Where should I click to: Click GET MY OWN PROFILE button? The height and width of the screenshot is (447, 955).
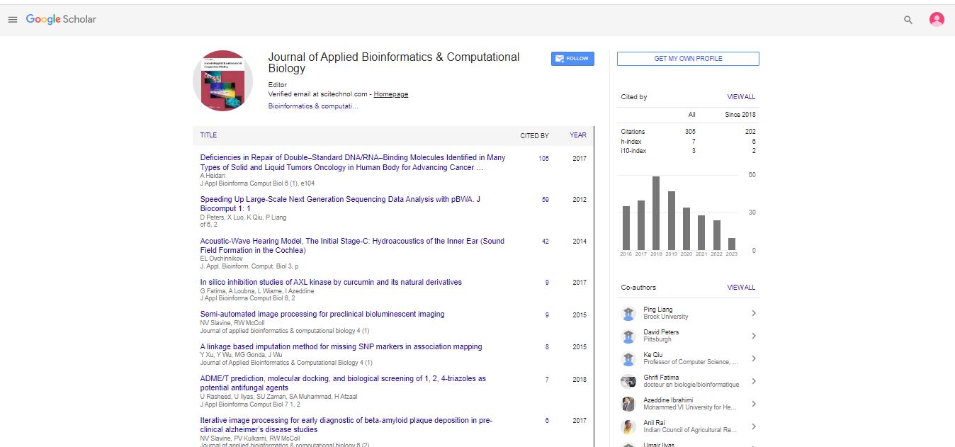click(x=688, y=59)
